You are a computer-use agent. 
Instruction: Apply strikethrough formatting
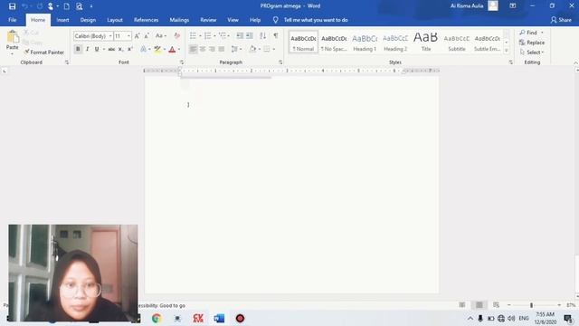click(x=111, y=49)
